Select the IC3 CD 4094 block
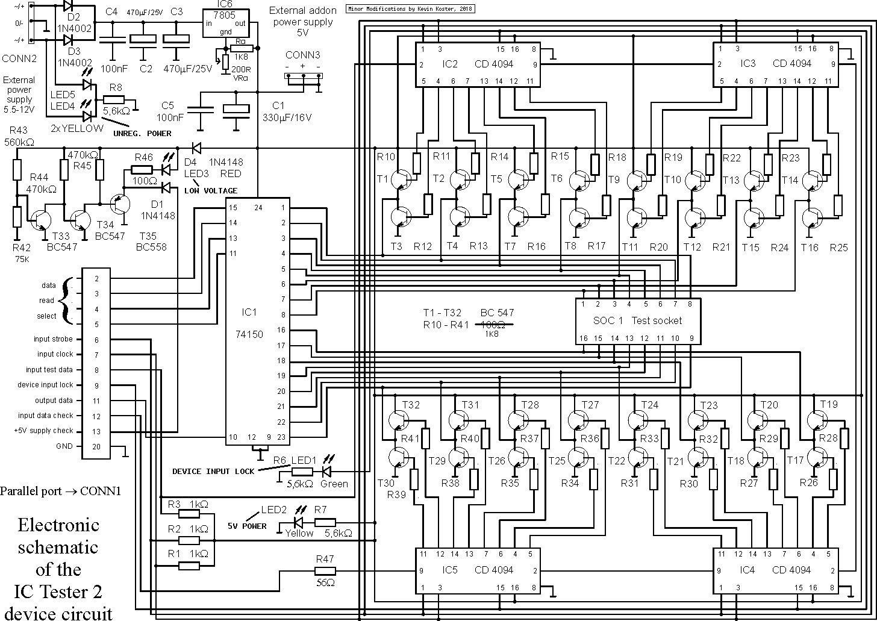The image size is (877, 621). 775,65
